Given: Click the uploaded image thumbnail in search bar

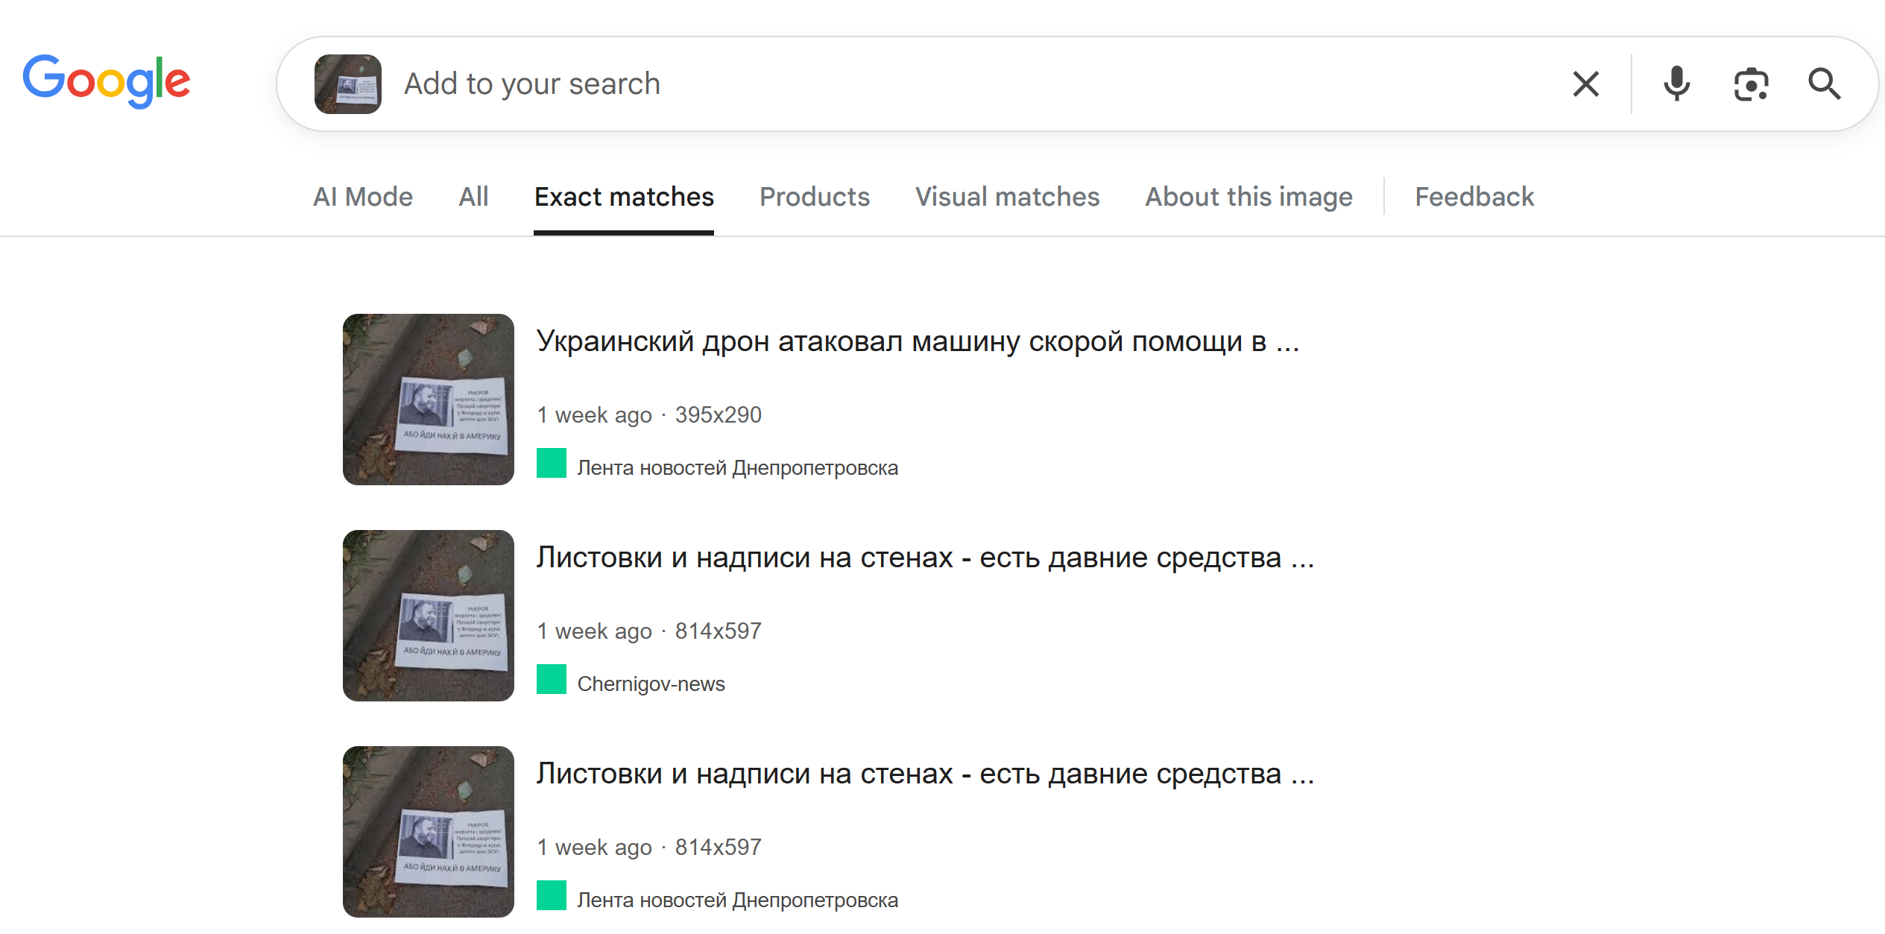Looking at the screenshot, I should tap(347, 84).
